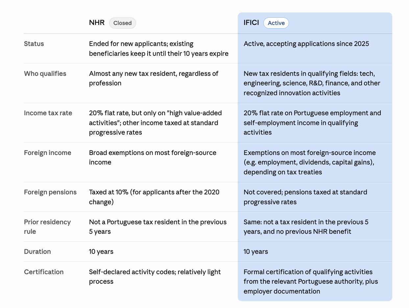Click the Foreign pensions row label
This screenshot has width=409, height=308.
[50, 192]
